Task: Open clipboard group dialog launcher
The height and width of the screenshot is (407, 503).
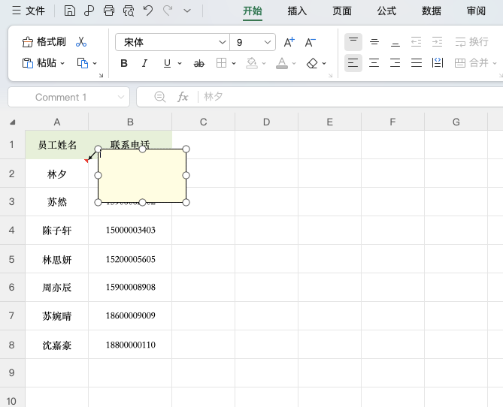Action: [101, 75]
